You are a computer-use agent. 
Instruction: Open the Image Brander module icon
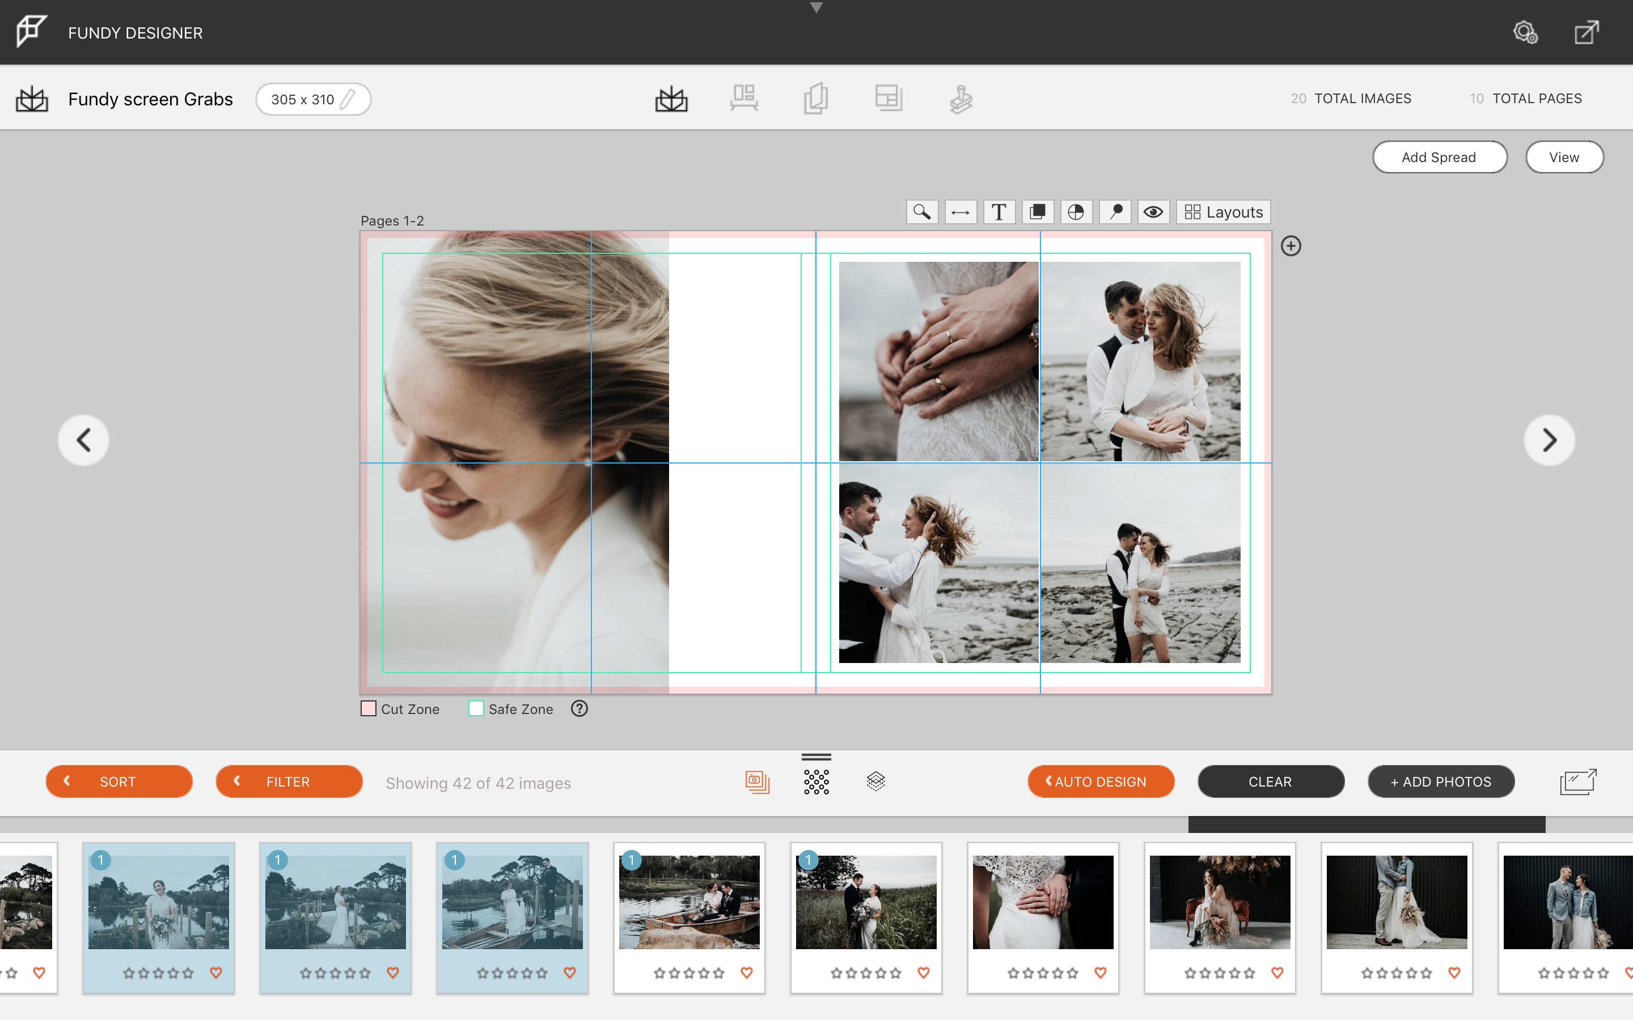point(889,99)
